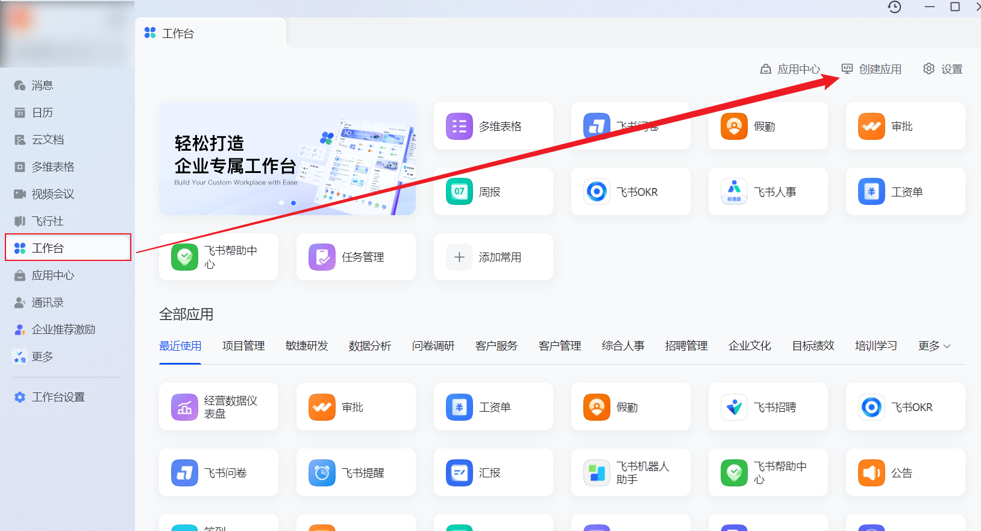Open 飞书帮助中心 in the recently used list
Viewport: 981px width, 531px height.
(x=768, y=473)
